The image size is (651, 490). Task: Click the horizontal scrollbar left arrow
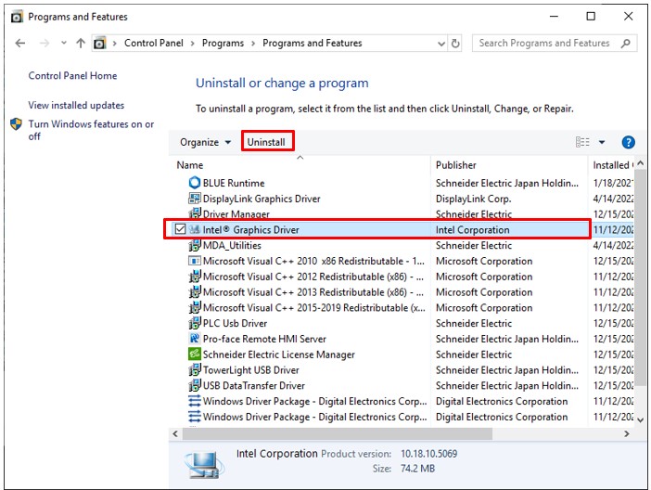[175, 434]
